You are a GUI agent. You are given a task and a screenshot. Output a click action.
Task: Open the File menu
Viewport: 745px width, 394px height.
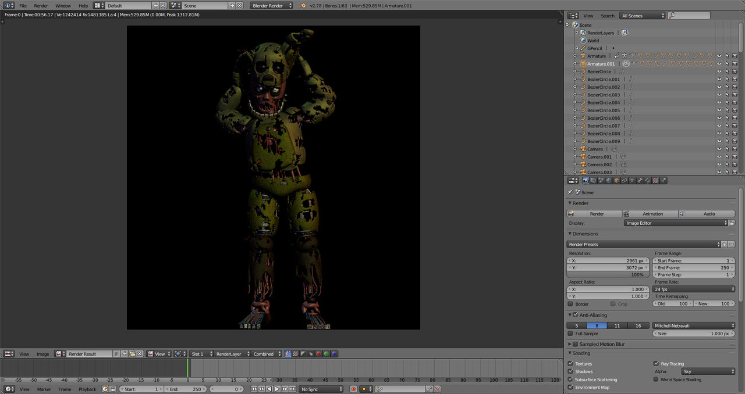(x=23, y=5)
